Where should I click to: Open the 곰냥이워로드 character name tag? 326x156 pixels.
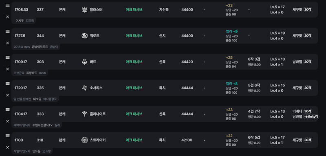point(40,47)
